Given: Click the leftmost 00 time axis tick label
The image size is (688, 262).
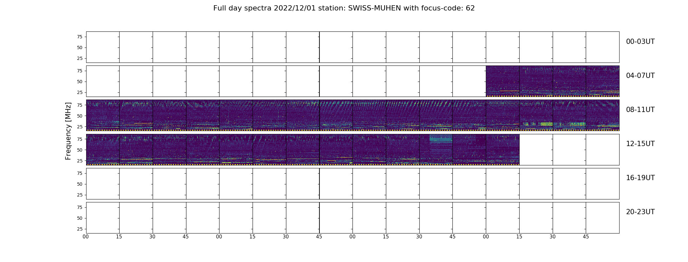Looking at the screenshot, I should click(x=86, y=237).
